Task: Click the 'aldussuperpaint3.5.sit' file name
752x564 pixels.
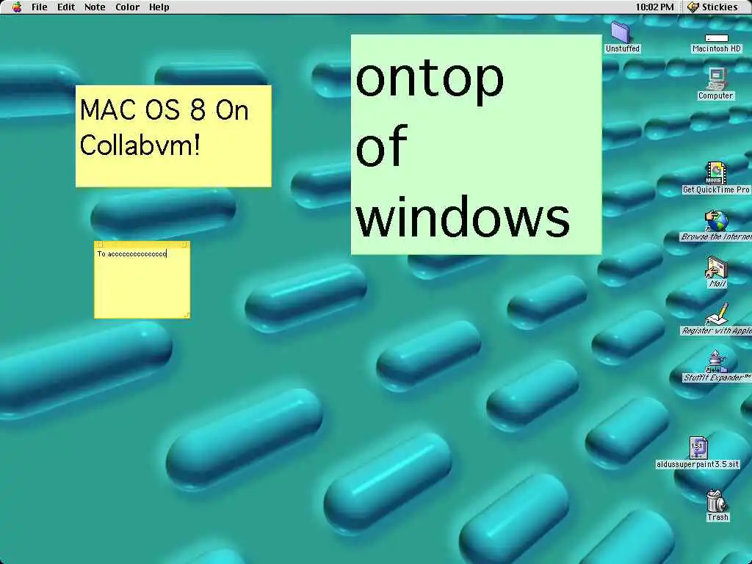Action: (x=698, y=464)
